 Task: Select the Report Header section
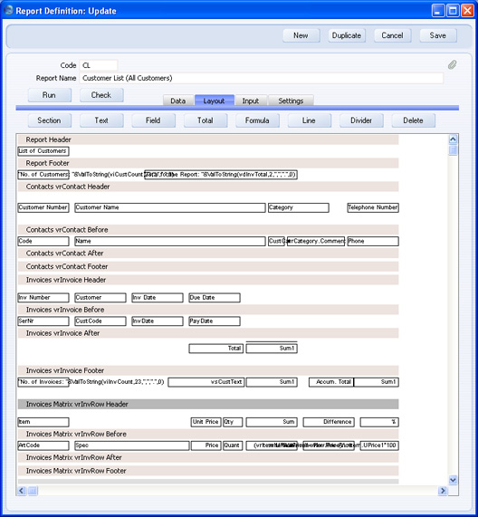click(208, 139)
